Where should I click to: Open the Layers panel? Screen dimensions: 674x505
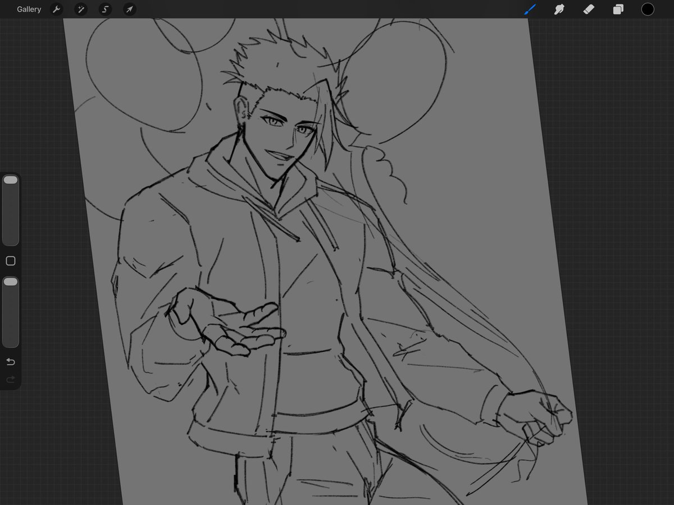[x=618, y=9]
